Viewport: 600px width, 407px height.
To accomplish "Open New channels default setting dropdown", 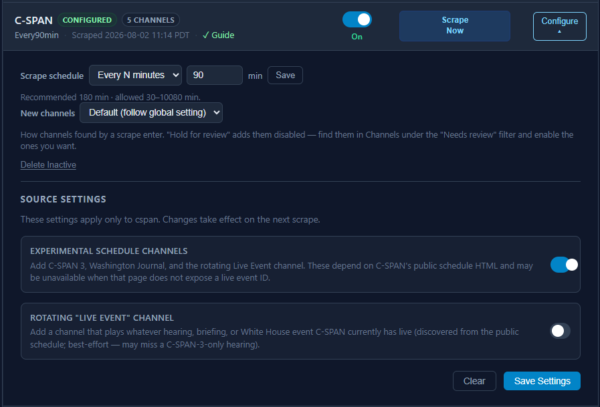I will click(151, 113).
